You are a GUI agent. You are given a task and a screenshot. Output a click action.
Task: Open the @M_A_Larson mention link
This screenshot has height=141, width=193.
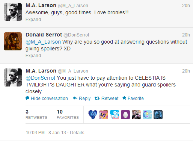[43, 42]
